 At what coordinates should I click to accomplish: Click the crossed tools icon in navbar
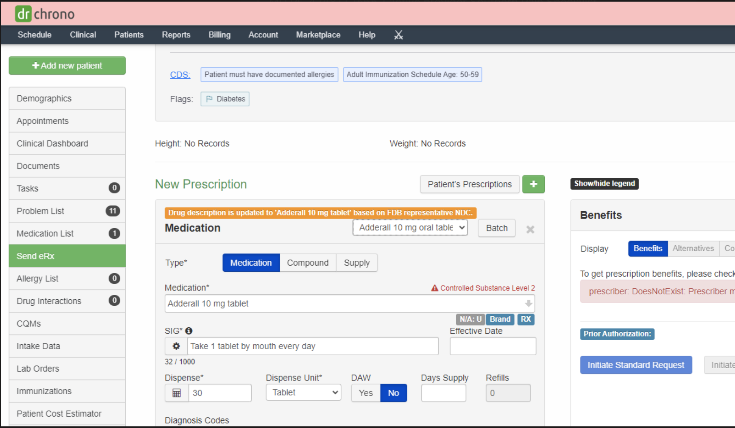[398, 35]
